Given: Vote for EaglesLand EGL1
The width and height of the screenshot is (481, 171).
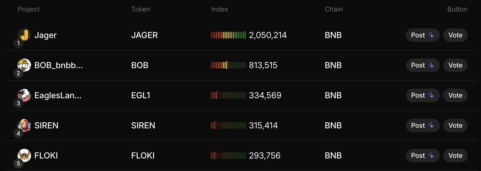Looking at the screenshot, I should pyautogui.click(x=455, y=95).
